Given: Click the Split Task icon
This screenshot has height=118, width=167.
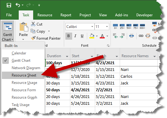Looking at the screenshot, I should [131, 36].
